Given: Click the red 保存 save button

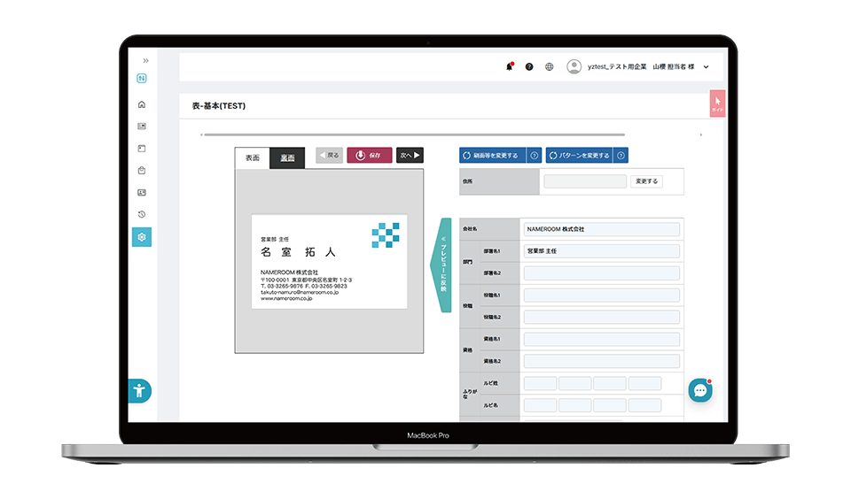Looking at the screenshot, I should (369, 155).
